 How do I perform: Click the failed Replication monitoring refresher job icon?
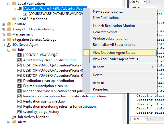19,107
